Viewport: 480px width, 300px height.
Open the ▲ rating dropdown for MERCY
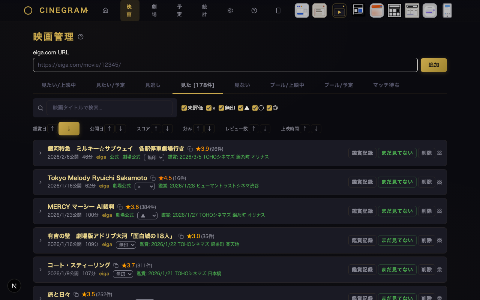(147, 215)
